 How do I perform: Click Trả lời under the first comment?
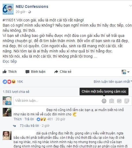[x=29, y=119]
